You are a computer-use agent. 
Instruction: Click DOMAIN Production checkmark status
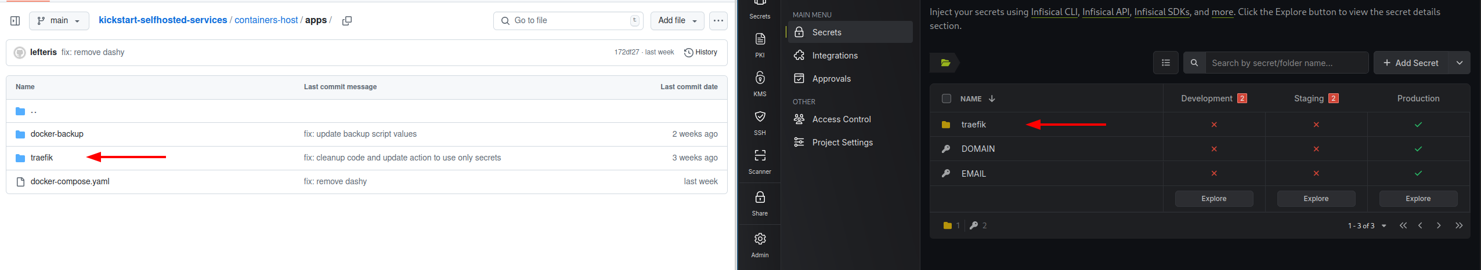(1418, 149)
